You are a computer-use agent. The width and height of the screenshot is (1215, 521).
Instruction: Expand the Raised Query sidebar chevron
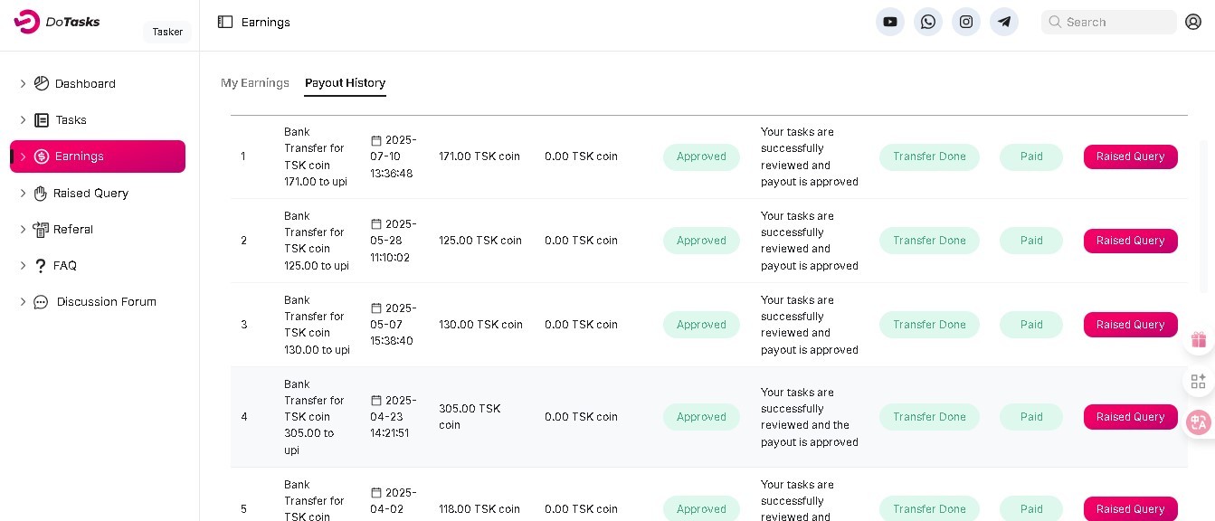tap(24, 193)
